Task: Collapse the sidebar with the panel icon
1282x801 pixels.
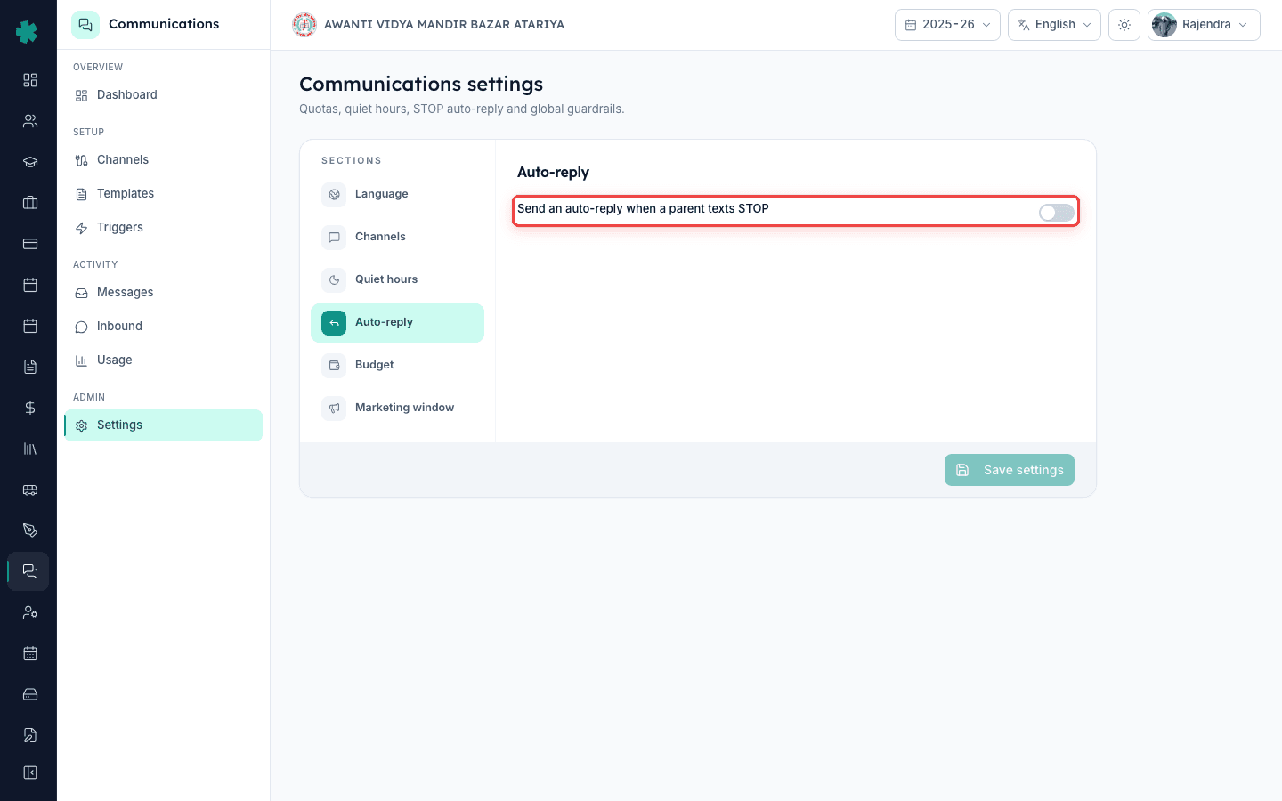Action: click(x=30, y=773)
